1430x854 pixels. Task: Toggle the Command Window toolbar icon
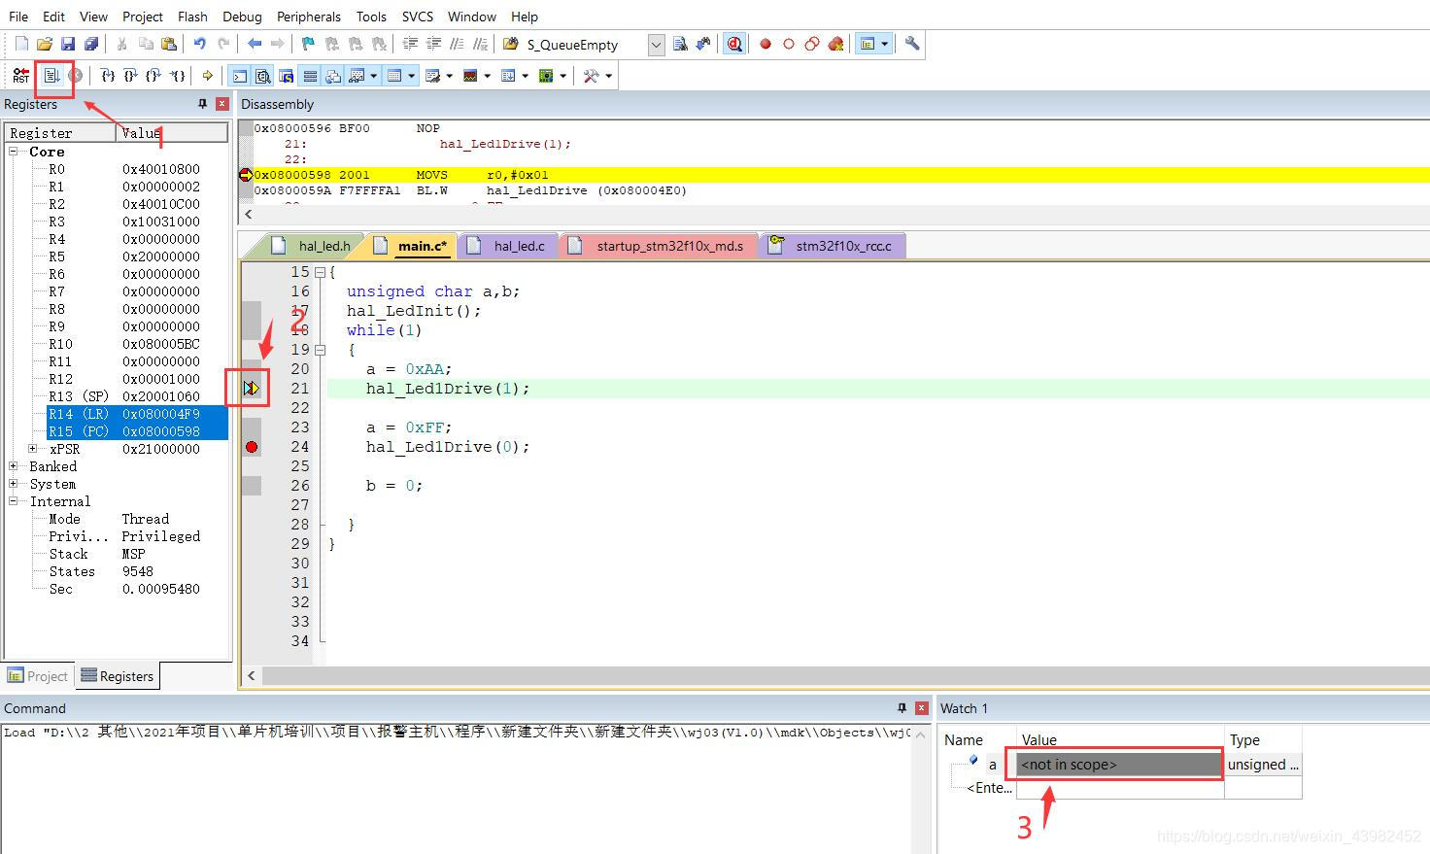coord(240,76)
